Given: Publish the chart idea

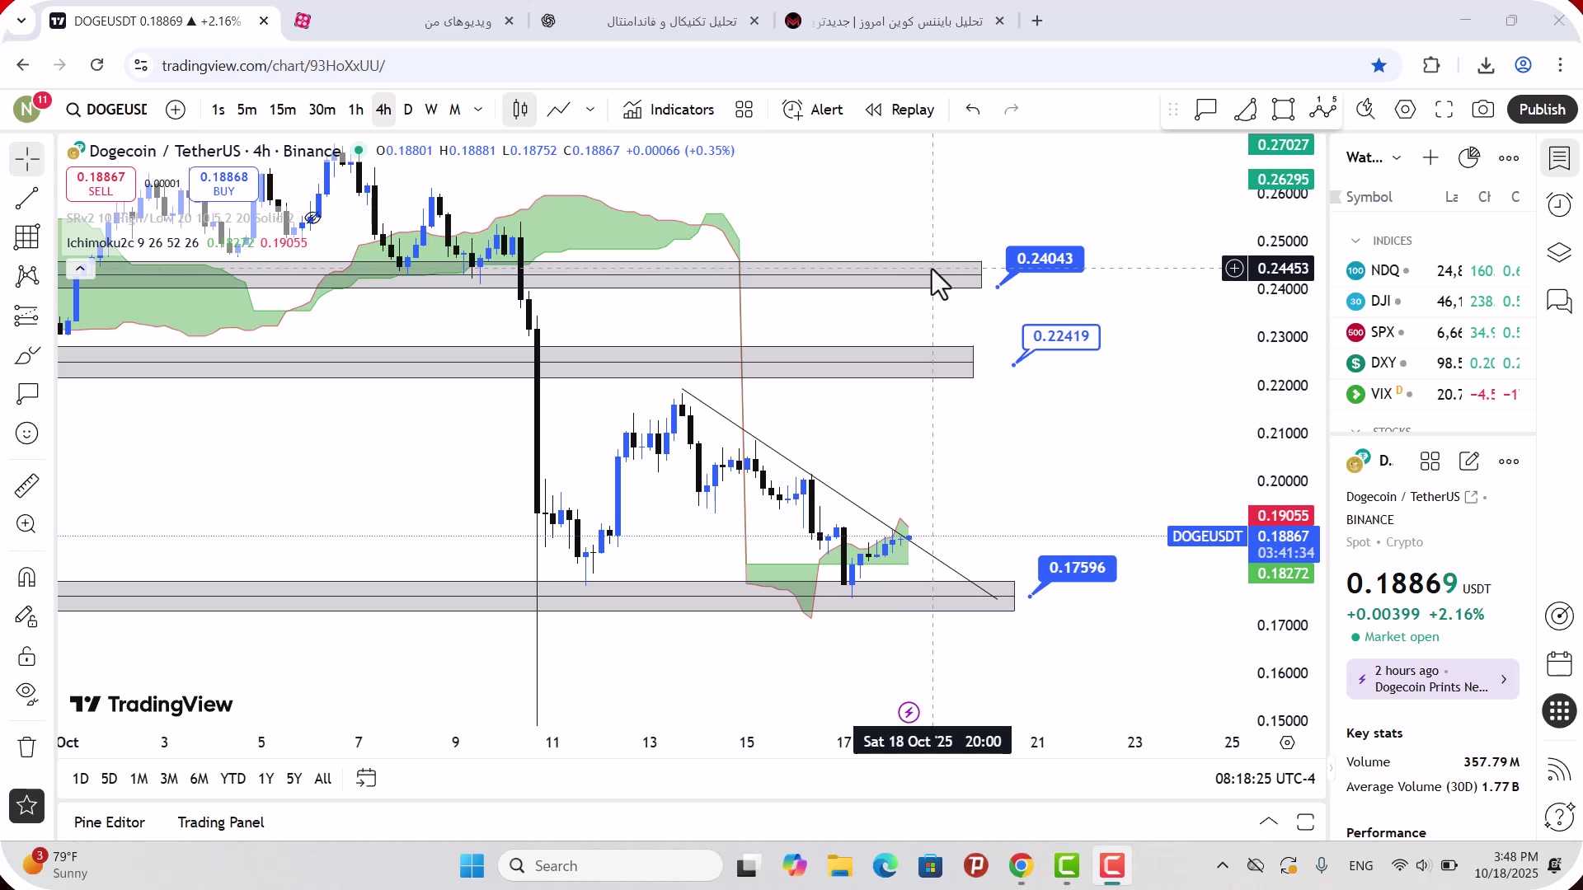Looking at the screenshot, I should click(x=1542, y=110).
